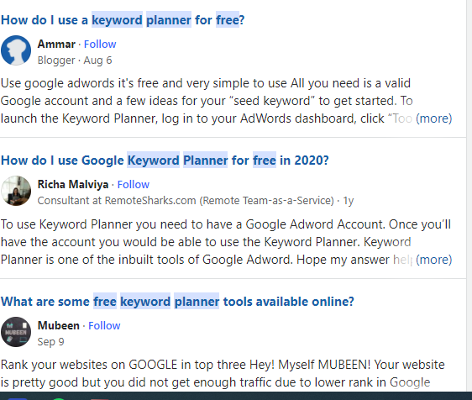
Task: Click Mubeen's answer text about ranking websites
Action: (223, 373)
